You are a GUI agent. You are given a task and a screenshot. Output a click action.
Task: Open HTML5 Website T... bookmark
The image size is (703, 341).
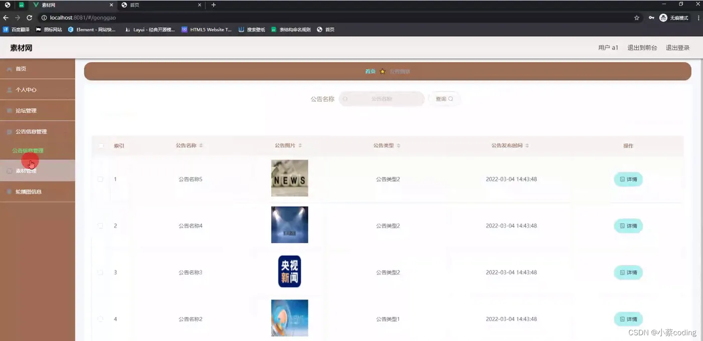(x=206, y=30)
